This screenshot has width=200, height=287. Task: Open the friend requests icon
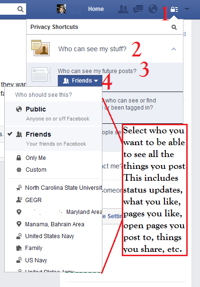tap(123, 9)
